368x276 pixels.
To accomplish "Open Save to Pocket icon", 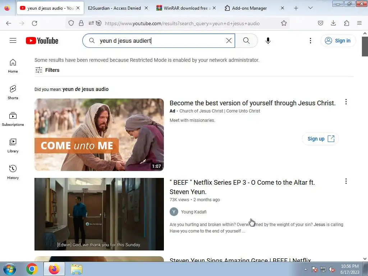I will pos(320,23).
